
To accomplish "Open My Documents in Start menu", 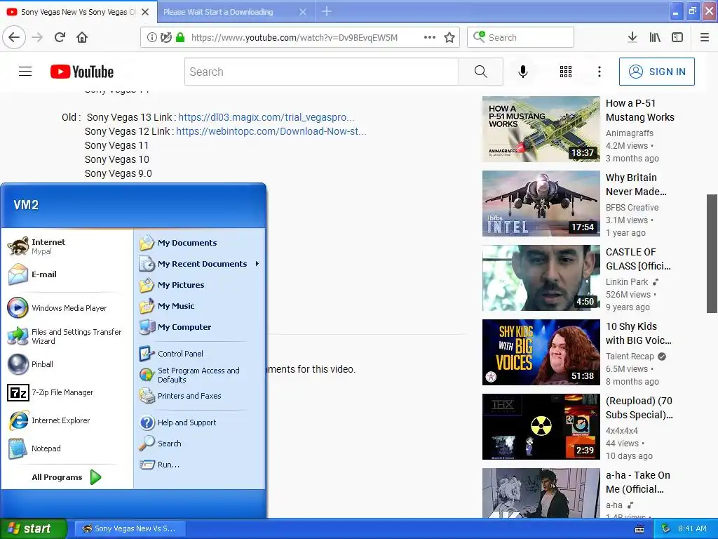I will (x=200, y=242).
